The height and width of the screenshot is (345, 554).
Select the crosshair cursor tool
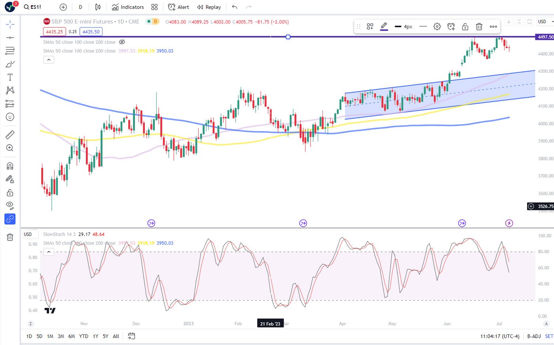coord(10,24)
